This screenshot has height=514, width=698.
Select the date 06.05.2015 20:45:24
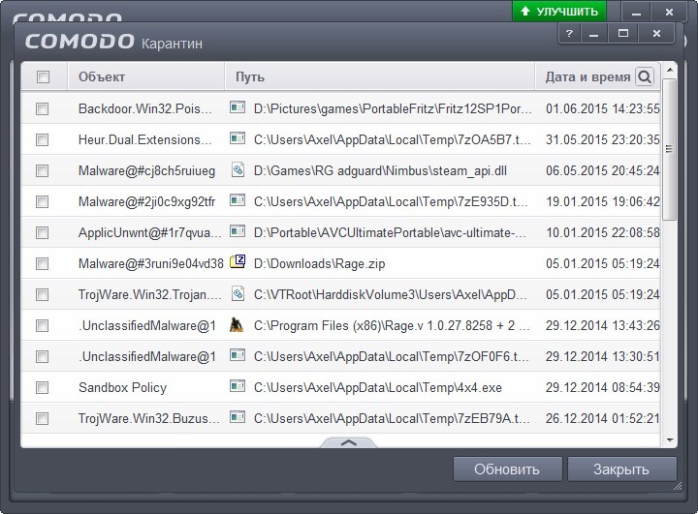pos(603,170)
